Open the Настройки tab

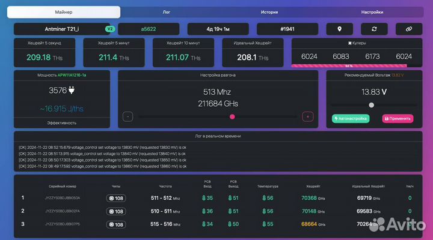click(372, 12)
